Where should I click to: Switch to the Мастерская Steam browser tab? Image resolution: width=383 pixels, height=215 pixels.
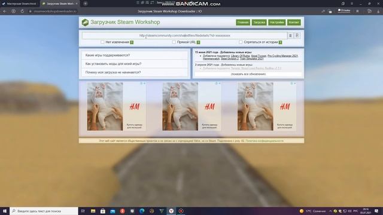19,4
